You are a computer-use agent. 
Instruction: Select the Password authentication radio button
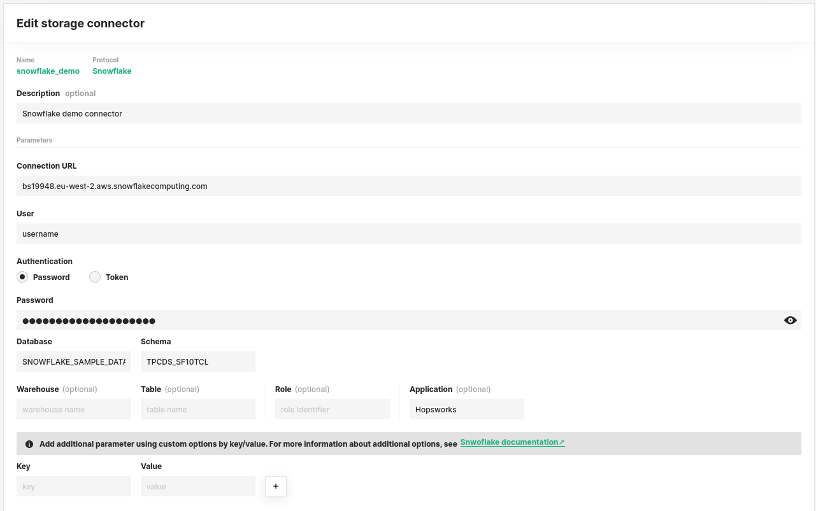[x=23, y=277]
